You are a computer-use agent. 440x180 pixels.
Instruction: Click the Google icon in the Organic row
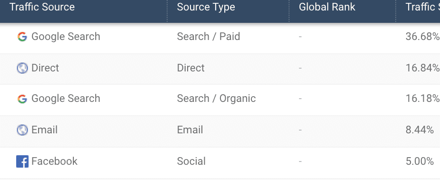click(x=22, y=99)
